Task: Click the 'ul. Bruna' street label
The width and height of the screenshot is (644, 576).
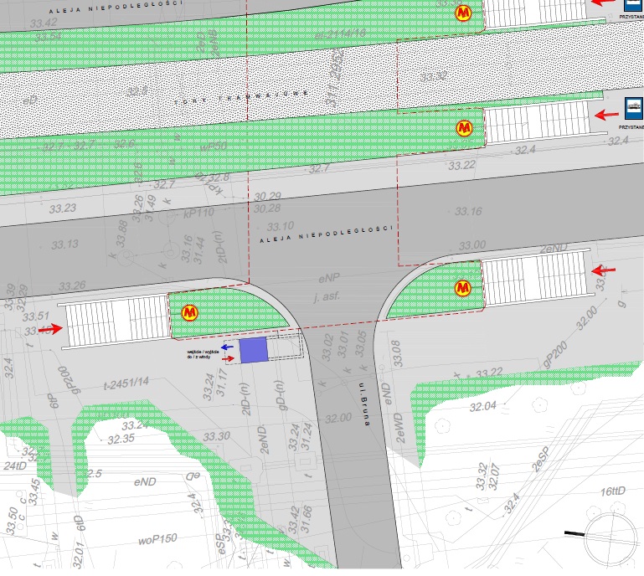Action: pyautogui.click(x=365, y=404)
